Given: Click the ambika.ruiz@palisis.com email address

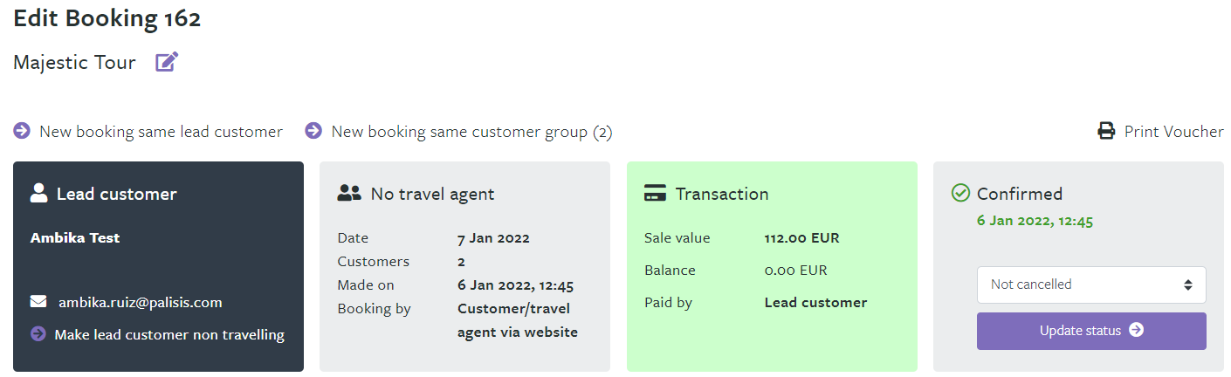Looking at the screenshot, I should point(140,303).
